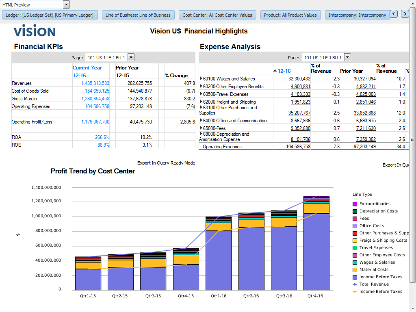Click the Material Costs legend swatch

click(355, 270)
